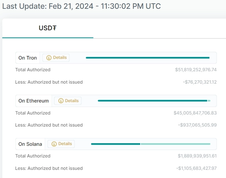Screen dimensions: 226x178
Task: Click the info icon beside On Ethereum
Action: (61, 101)
